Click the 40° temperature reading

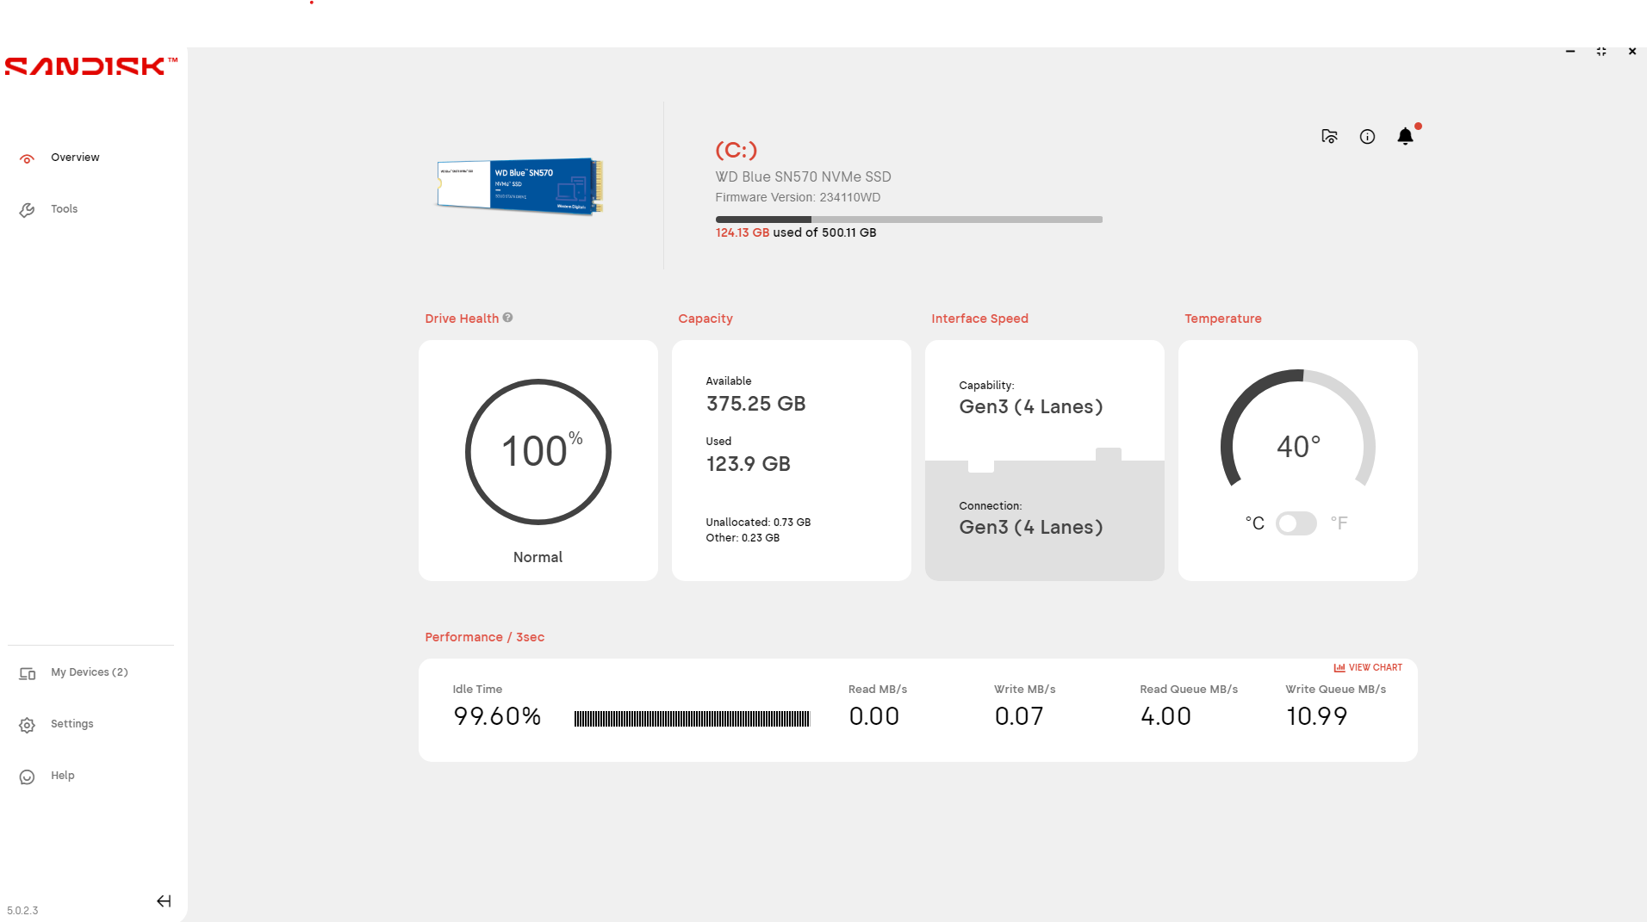(x=1298, y=446)
